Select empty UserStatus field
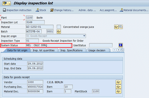The image size is (149, 98). 101,45
